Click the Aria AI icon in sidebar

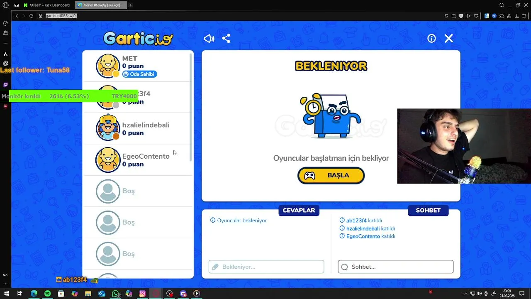[x=5, y=54]
